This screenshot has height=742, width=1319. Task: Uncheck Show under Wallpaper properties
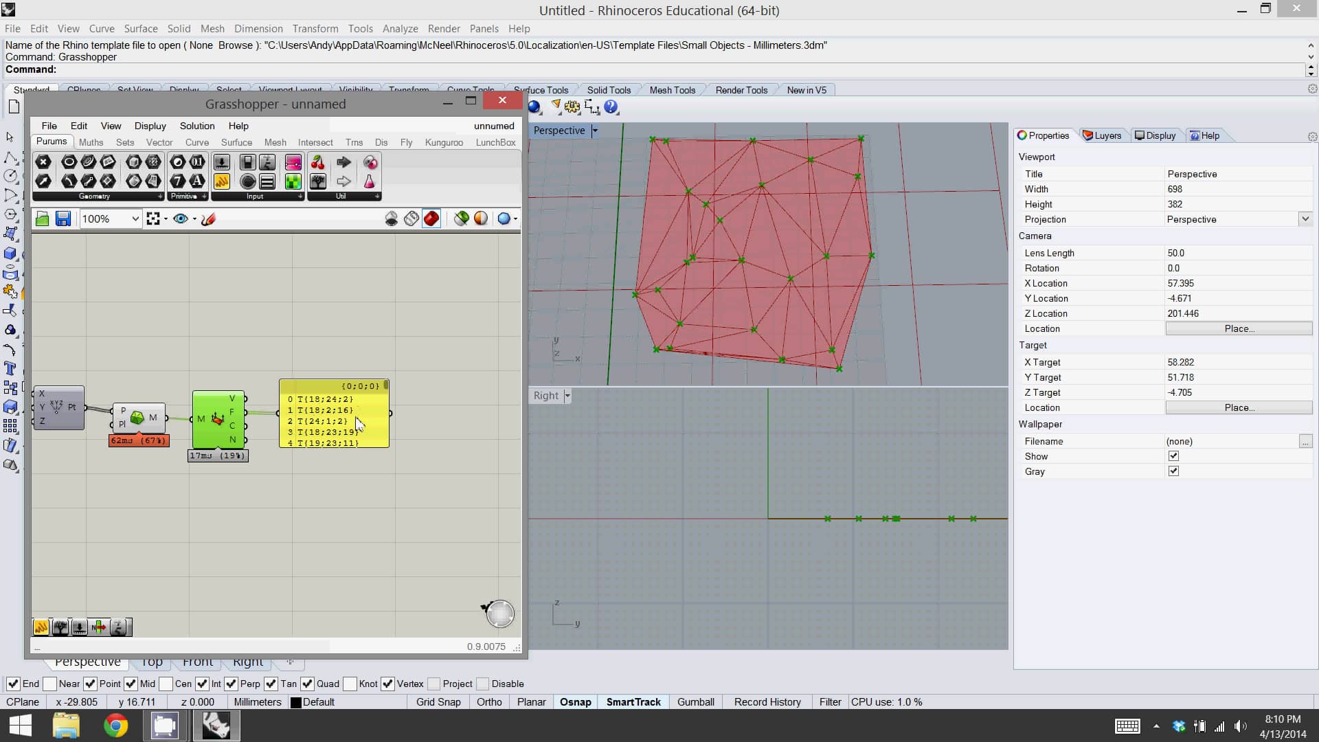1174,456
